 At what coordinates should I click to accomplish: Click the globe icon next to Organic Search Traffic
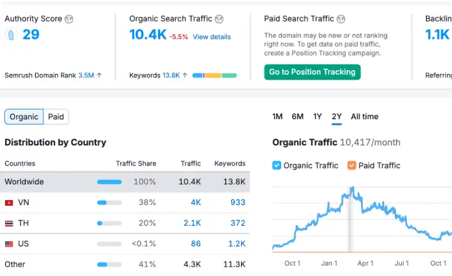point(218,19)
